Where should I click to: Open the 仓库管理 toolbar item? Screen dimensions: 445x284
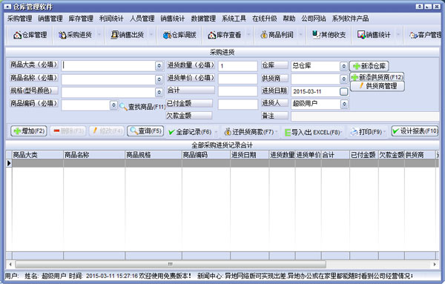coord(30,35)
